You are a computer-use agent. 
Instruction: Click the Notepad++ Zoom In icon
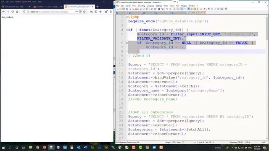[x=167, y=9]
